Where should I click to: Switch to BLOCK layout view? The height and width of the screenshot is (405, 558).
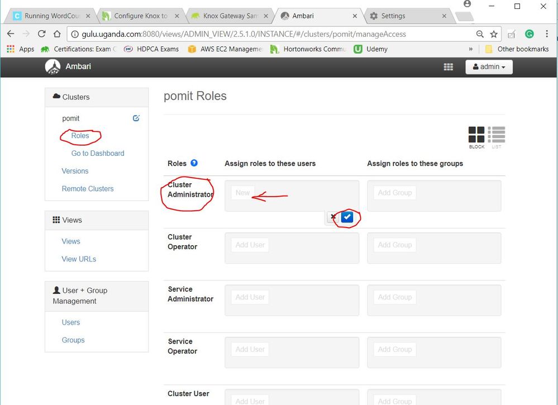coord(476,137)
